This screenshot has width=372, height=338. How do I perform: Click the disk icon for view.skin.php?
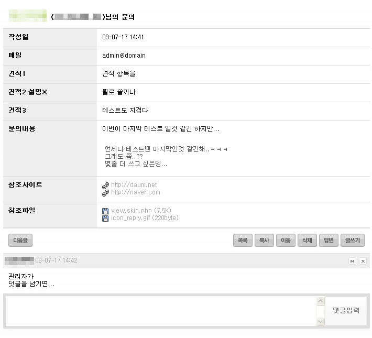point(105,211)
